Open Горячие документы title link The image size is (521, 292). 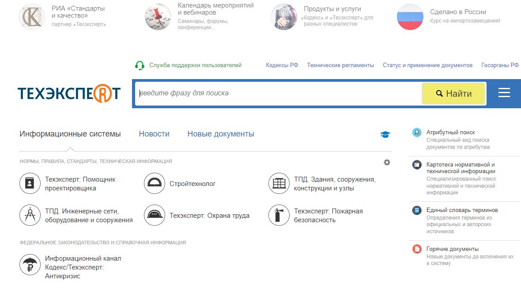(x=453, y=249)
